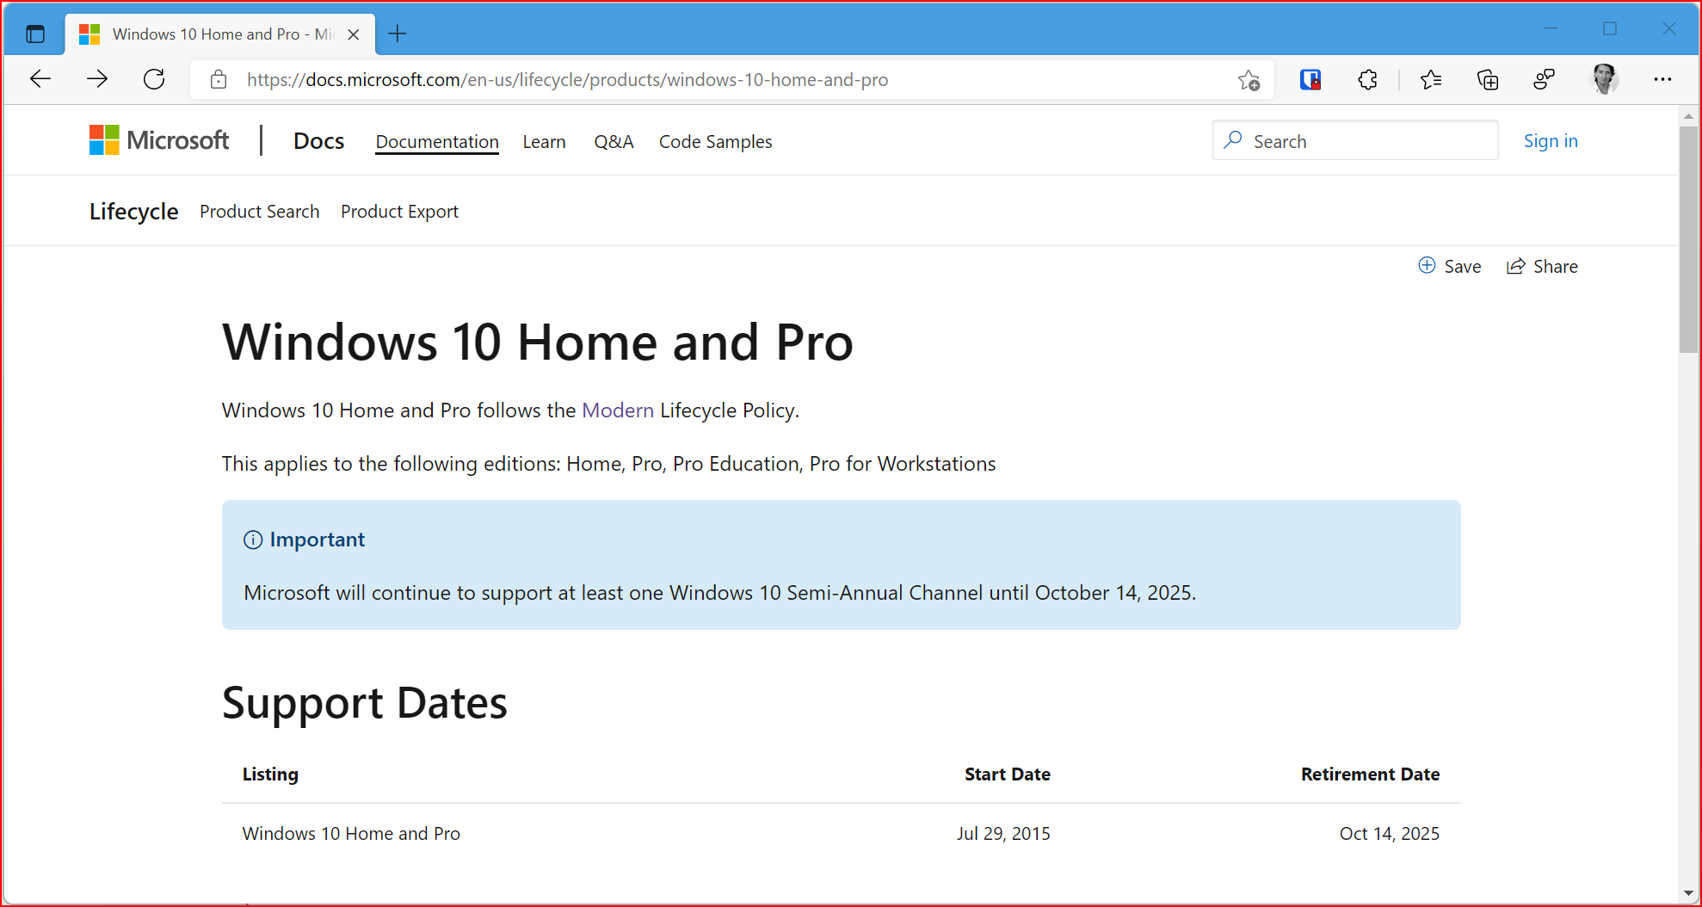Minimize the browser window
This screenshot has width=1702, height=907.
pyautogui.click(x=1551, y=28)
